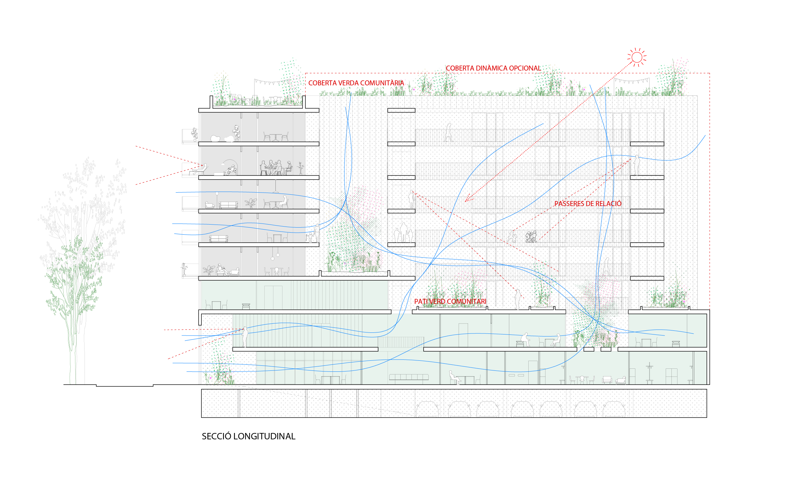Image resolution: width=796 pixels, height=477 pixels.
Task: Click the SECCIÓ LONGITUDINAL title text
Action: (248, 436)
